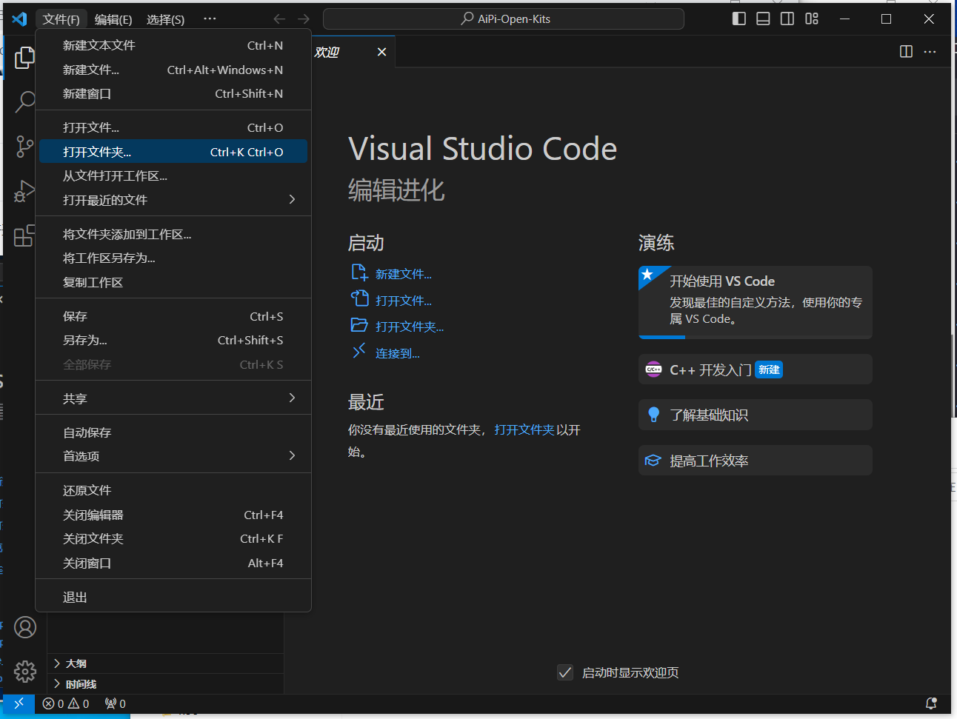Expand the 共享 submenu
Image resolution: width=957 pixels, height=719 pixels.
point(173,398)
